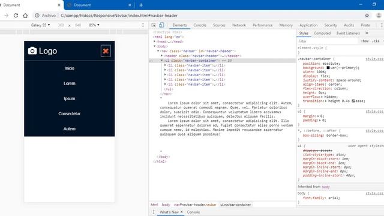The image size is (384, 216).
Task: Show more style pane tabs
Action: [x=367, y=33]
